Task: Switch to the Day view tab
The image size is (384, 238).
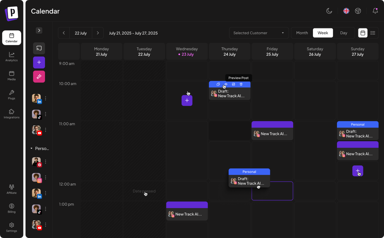Action: [x=344, y=33]
